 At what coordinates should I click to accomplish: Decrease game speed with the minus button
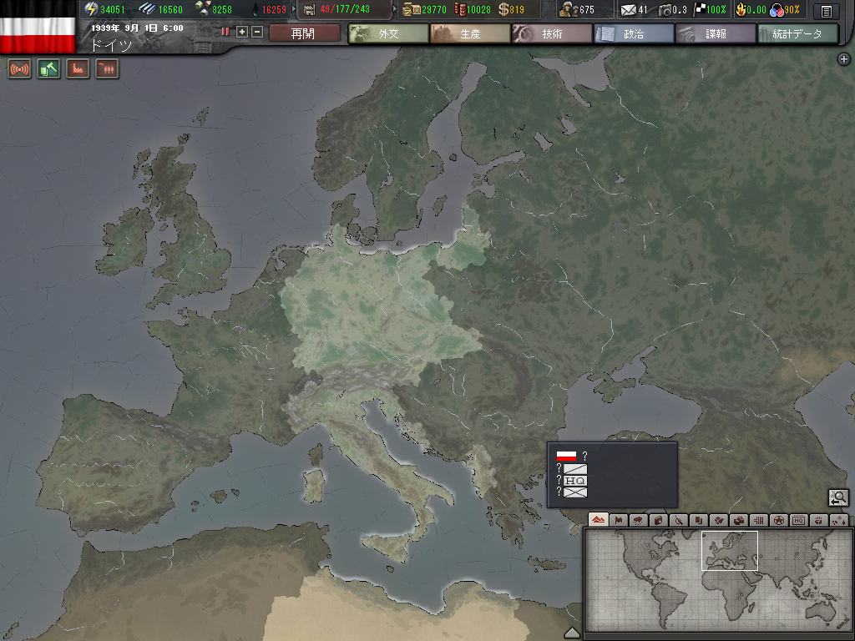[x=257, y=33]
